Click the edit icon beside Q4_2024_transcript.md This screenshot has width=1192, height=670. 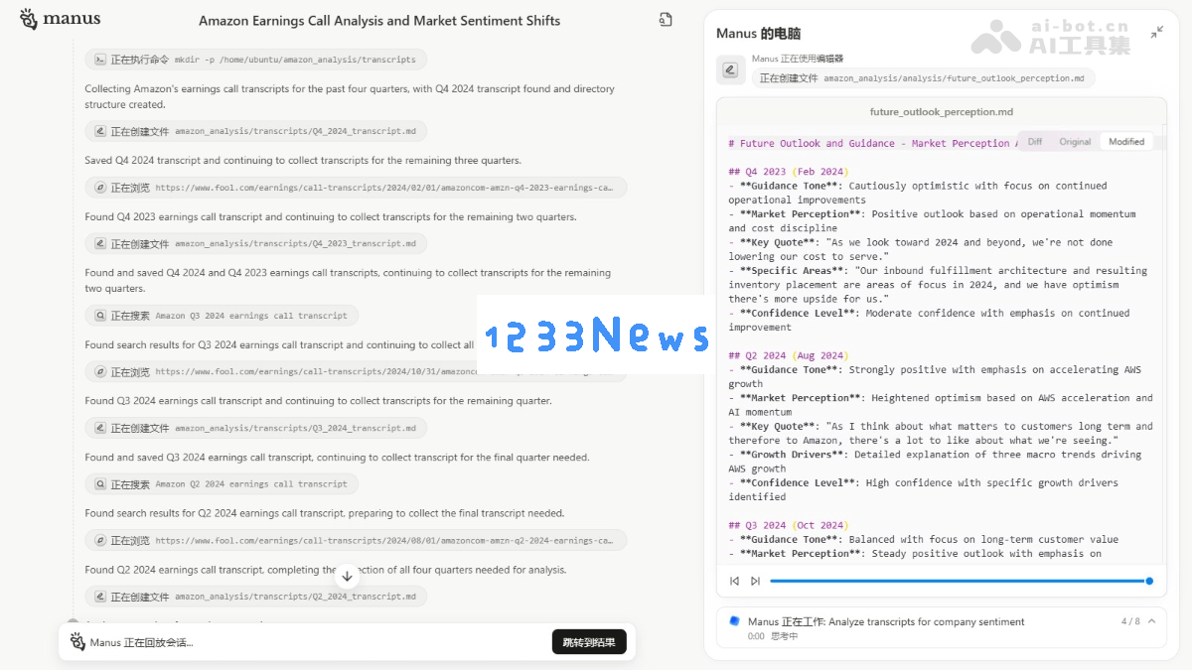(x=99, y=130)
